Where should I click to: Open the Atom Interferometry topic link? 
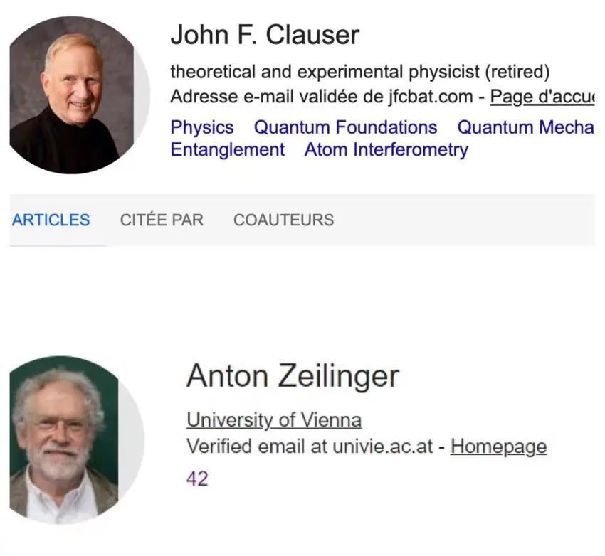(x=386, y=150)
